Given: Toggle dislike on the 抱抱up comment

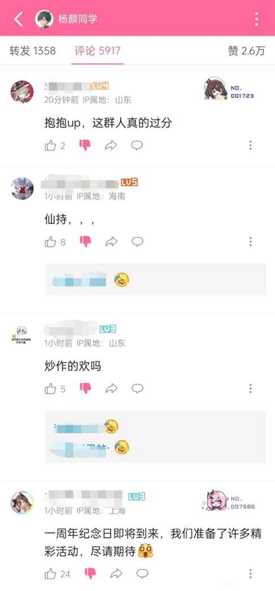Looking at the screenshot, I should click(85, 145).
